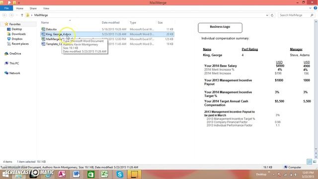Go back using the back arrow
The width and height of the screenshot is (318, 179).
(x=4, y=15)
